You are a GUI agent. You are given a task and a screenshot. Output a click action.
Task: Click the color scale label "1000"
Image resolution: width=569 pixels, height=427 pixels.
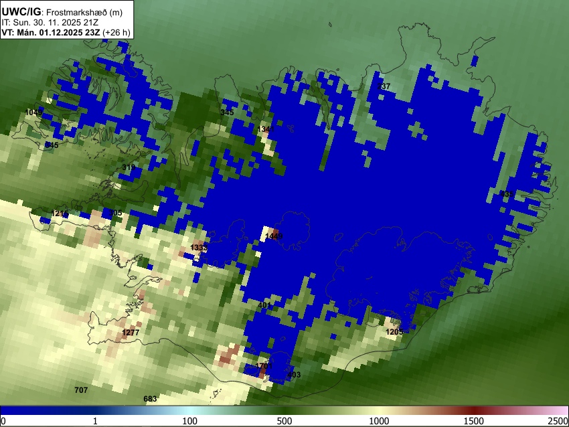point(379,421)
